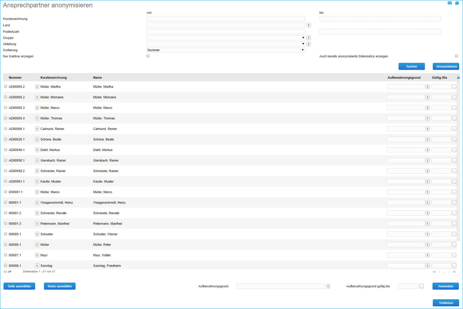This screenshot has width=463, height=309.
Task: Check the AD00058.2 row checkbox
Action: (5, 171)
